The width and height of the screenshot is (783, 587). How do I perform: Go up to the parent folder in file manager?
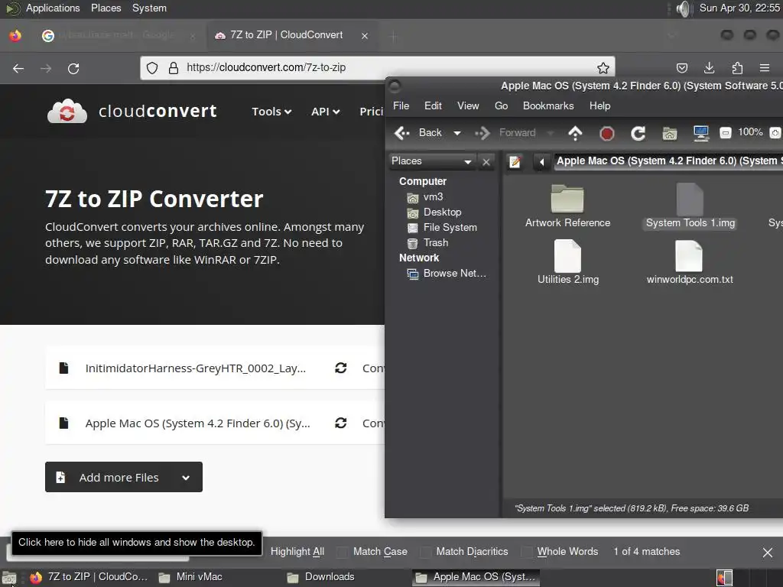[x=575, y=133]
